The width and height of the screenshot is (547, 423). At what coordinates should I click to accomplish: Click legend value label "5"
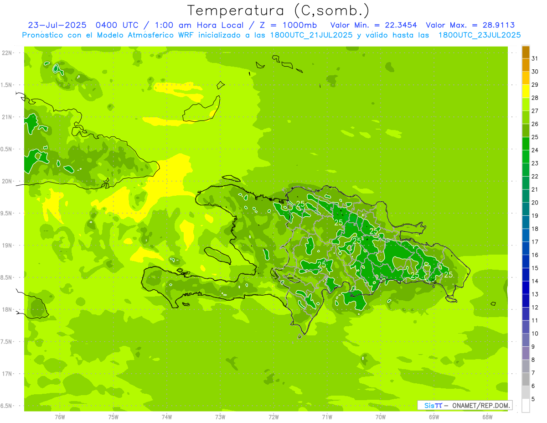pos(533,399)
